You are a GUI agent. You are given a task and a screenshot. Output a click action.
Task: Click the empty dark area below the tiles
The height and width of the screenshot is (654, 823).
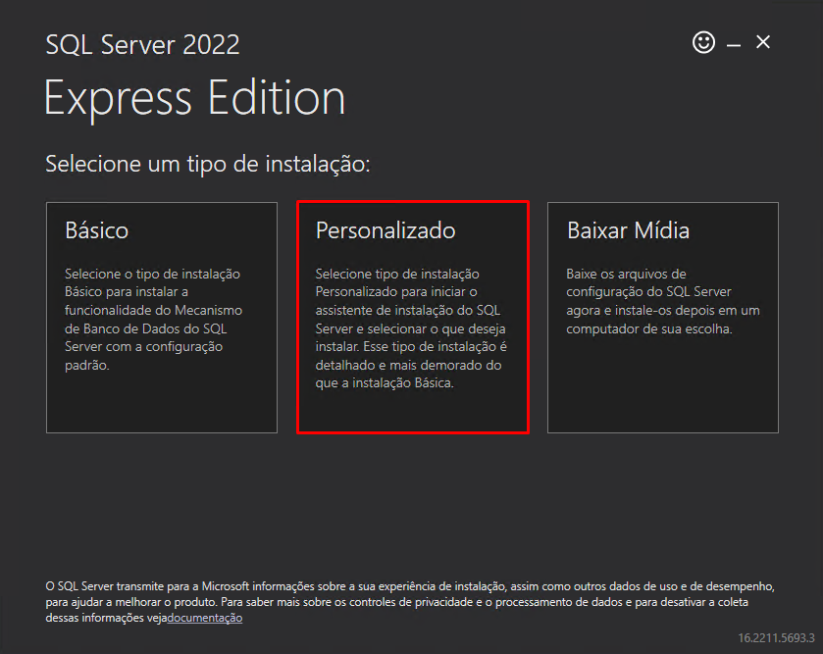click(412, 500)
